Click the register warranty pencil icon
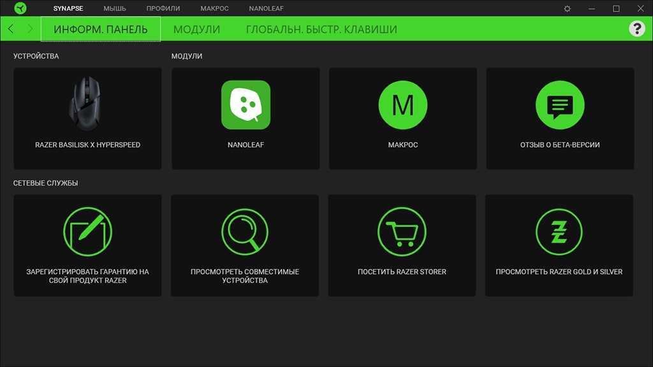Viewport: 653px width, 367px height. (87, 232)
